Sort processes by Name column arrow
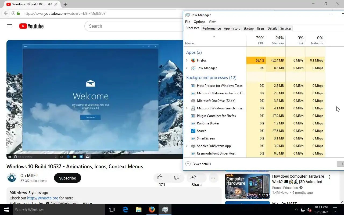The width and height of the screenshot is (344, 215). pyautogui.click(x=214, y=37)
